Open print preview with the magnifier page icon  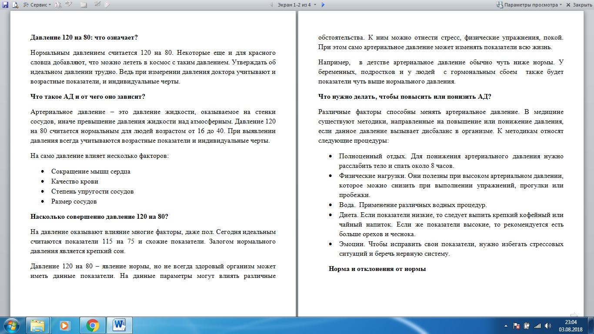15,5
